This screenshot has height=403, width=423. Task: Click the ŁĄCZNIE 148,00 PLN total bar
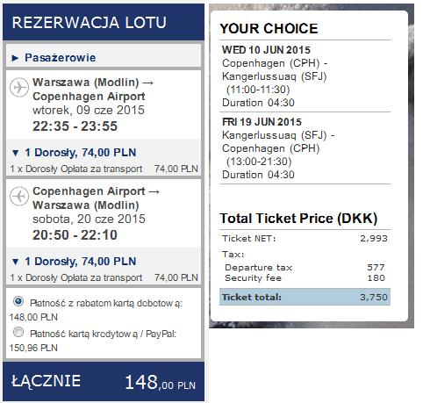pos(104,382)
